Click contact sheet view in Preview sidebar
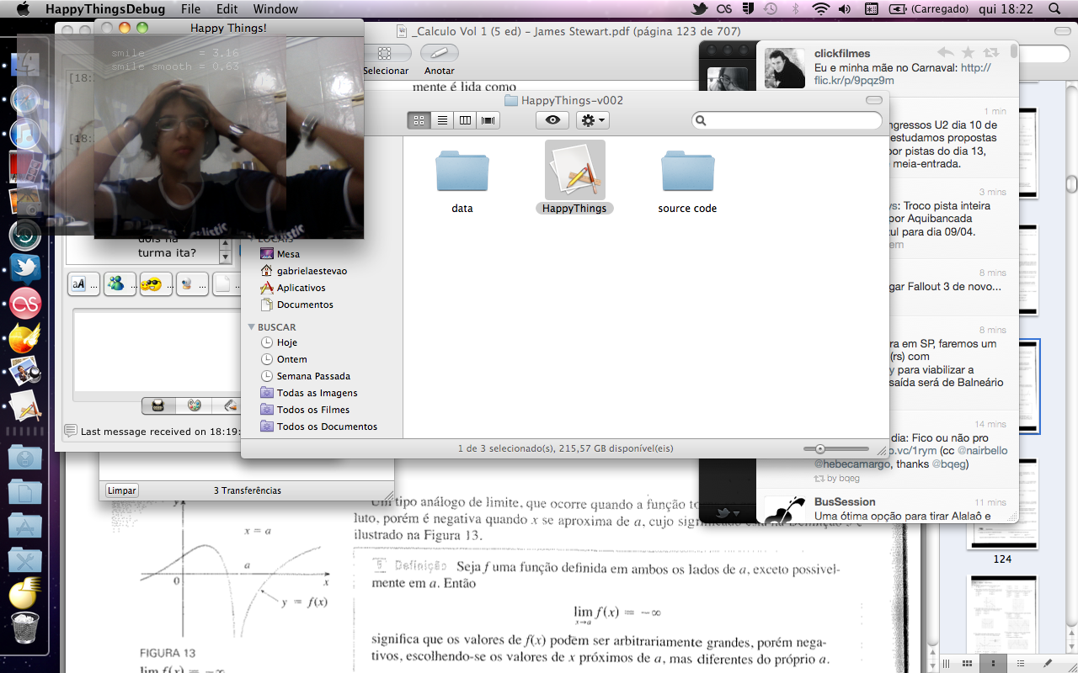1078x673 pixels. [x=966, y=665]
